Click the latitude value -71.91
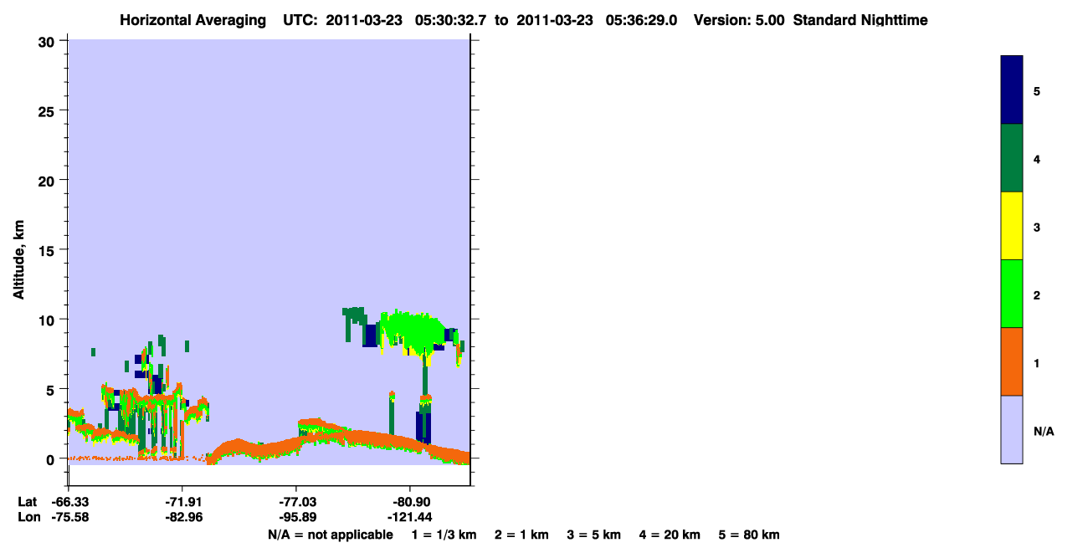The width and height of the screenshot is (1088, 558). 182,502
